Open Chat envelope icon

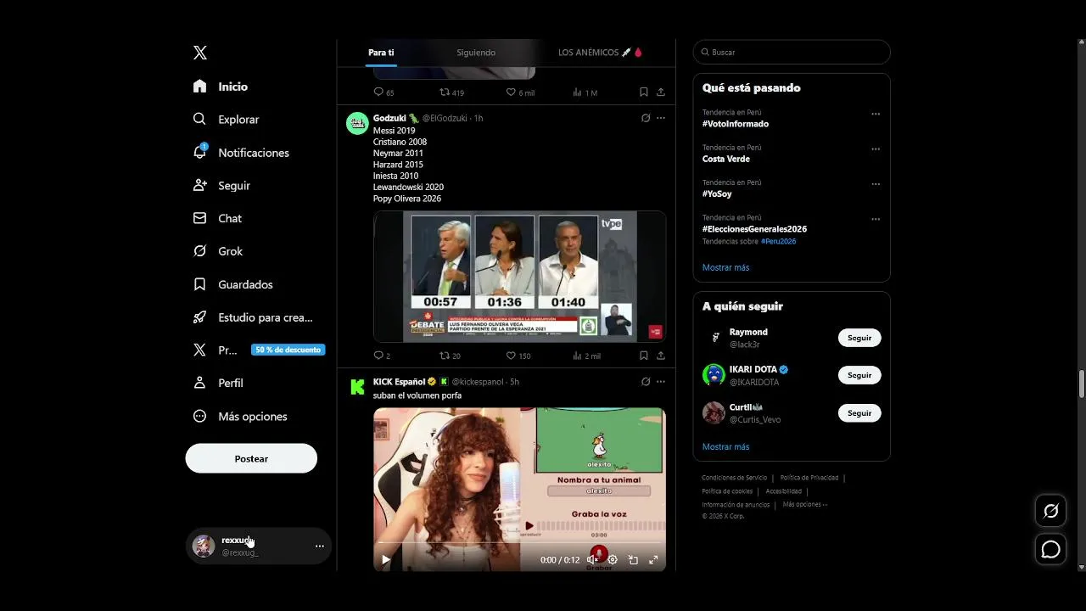coord(199,218)
